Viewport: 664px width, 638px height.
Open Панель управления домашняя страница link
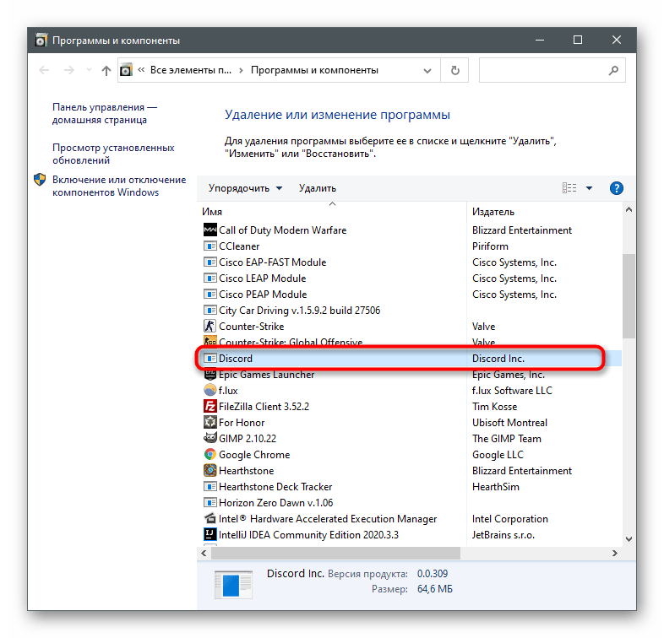pos(105,113)
